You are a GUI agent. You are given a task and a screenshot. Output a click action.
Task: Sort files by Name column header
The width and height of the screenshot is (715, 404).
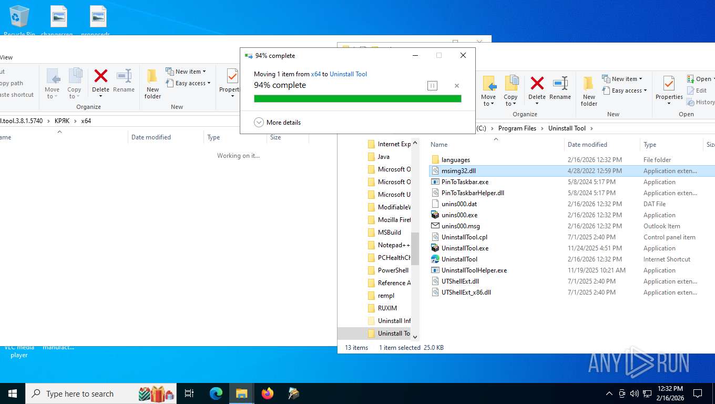point(496,145)
